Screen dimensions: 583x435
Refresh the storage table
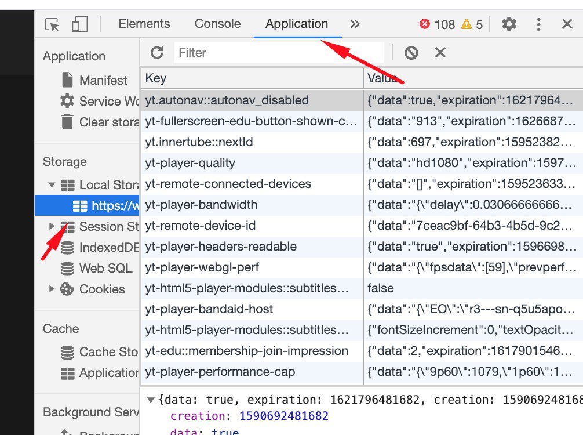pyautogui.click(x=157, y=52)
